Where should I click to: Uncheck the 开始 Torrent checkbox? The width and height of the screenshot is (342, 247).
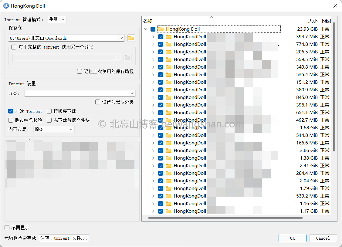[10, 111]
